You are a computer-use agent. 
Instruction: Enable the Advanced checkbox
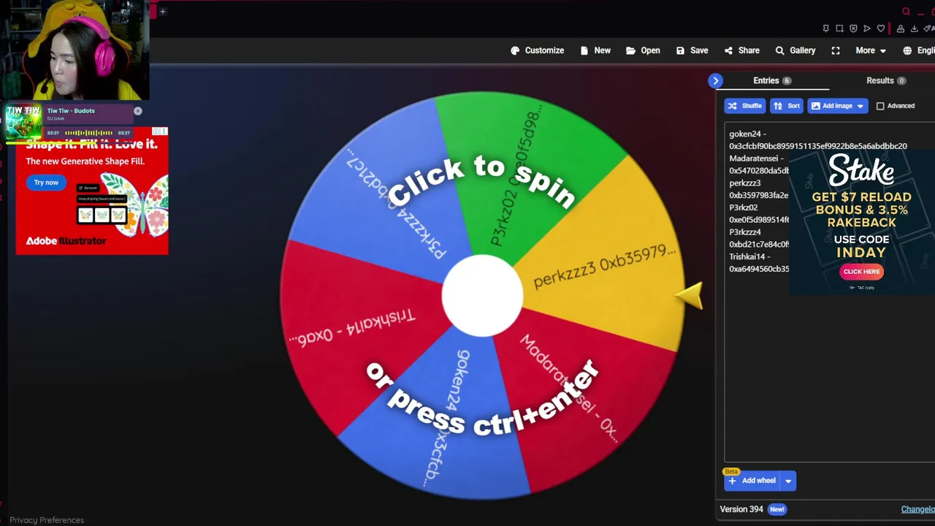tap(880, 106)
